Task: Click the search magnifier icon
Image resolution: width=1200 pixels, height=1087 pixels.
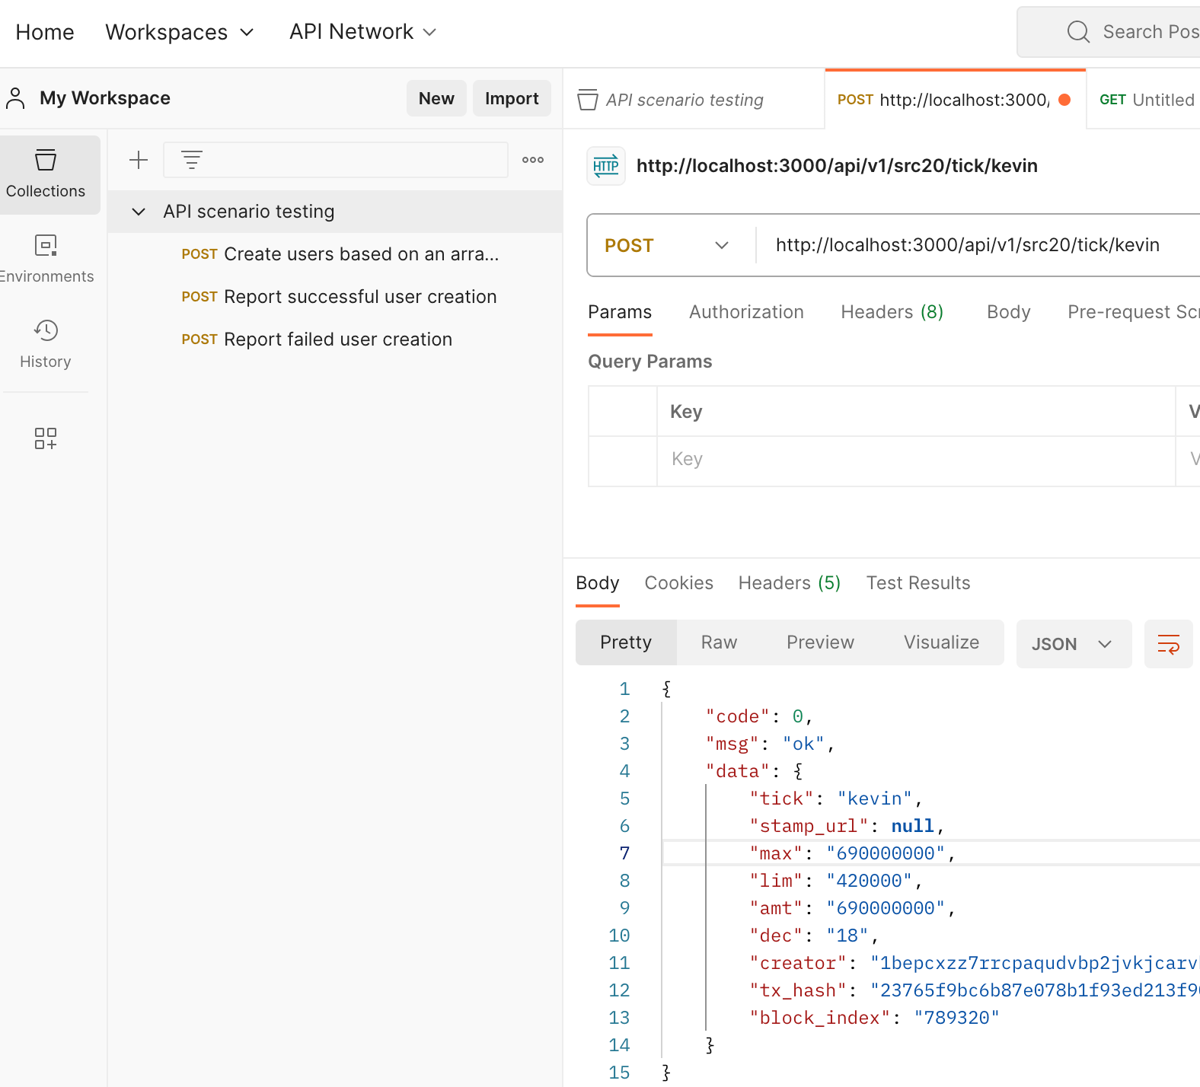Action: point(1078,32)
